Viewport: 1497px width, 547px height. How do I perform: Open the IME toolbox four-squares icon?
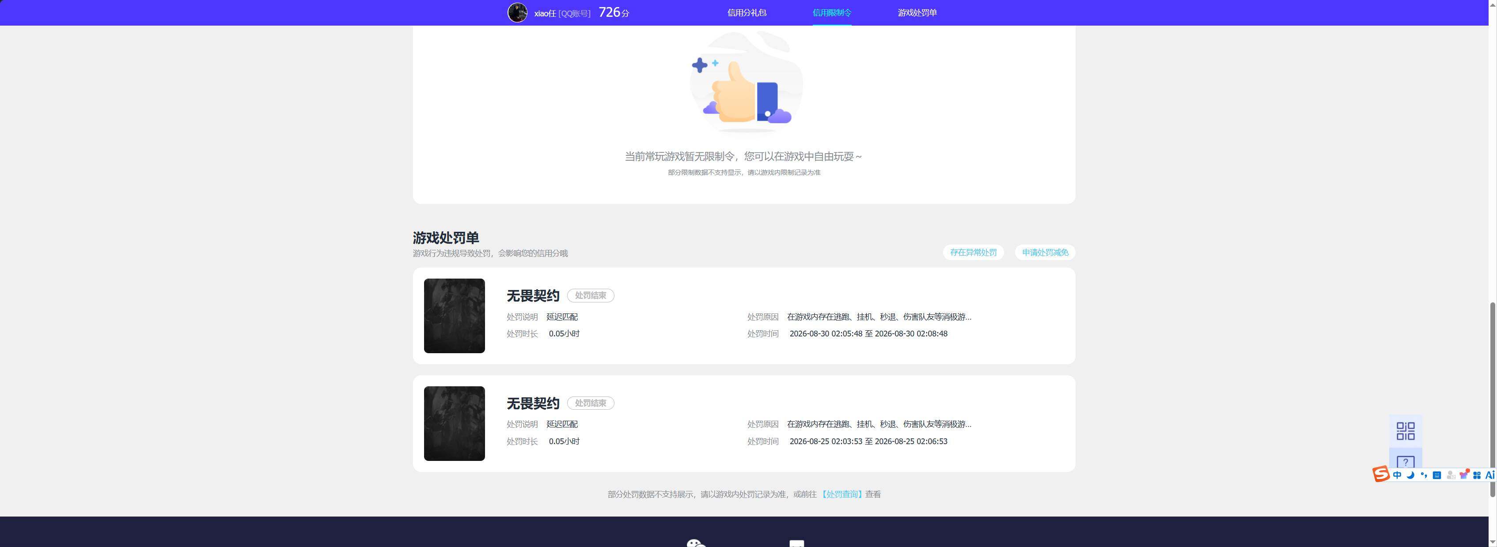(x=1477, y=475)
